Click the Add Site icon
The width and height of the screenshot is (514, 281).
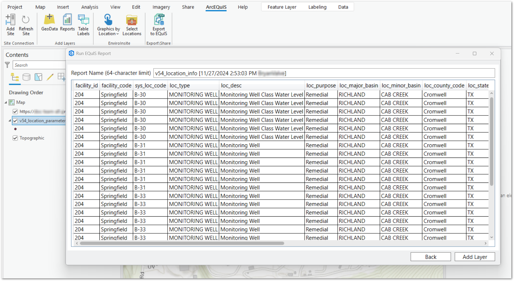point(10,20)
